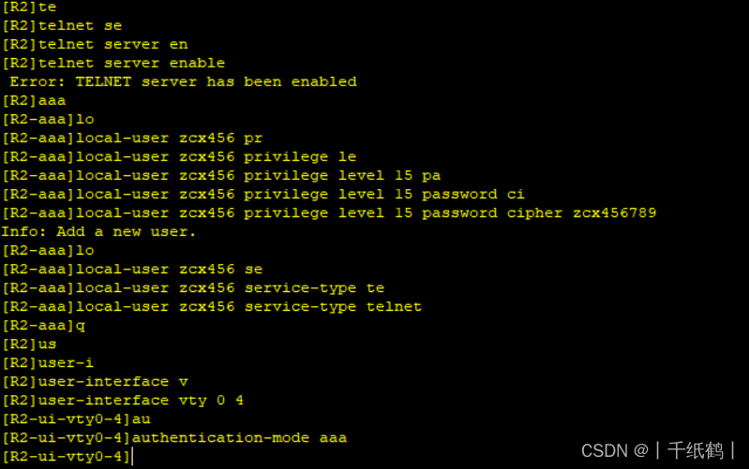Click the '[R2]aaa' command line
The width and height of the screenshot is (749, 469).
[34, 101]
